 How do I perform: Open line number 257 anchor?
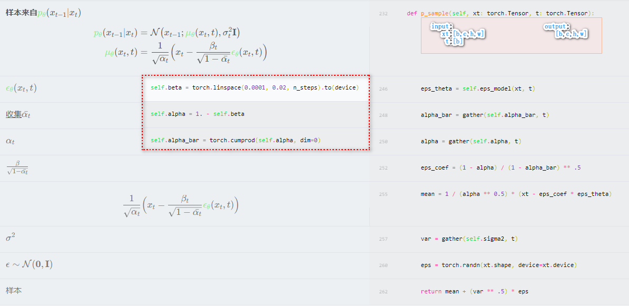click(383, 239)
